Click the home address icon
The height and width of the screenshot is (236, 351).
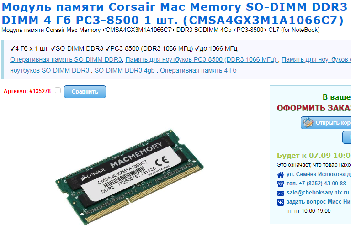click(x=281, y=175)
